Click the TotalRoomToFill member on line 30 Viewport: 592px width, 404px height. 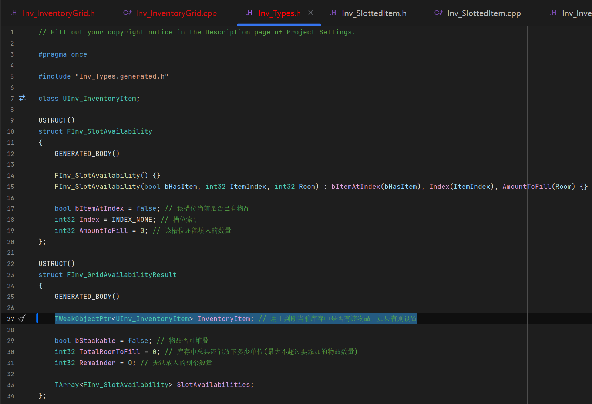110,352
